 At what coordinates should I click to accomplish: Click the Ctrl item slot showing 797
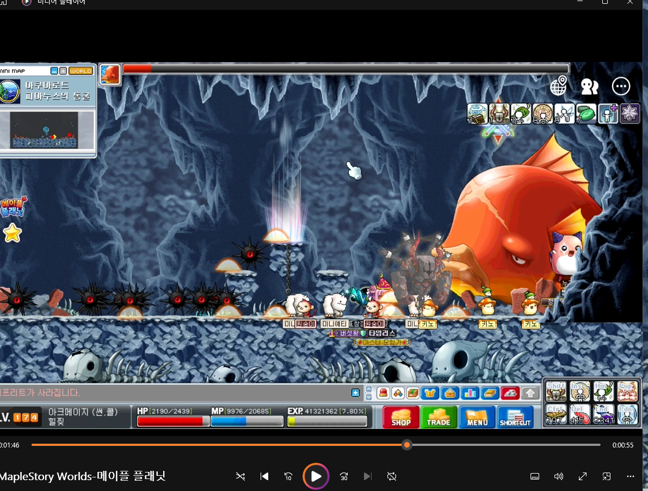pyautogui.click(x=556, y=414)
